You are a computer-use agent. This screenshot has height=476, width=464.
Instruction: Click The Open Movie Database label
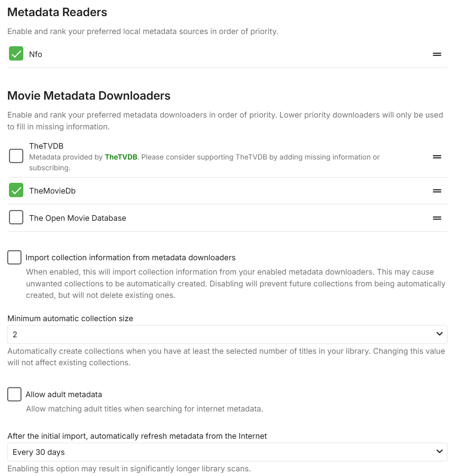coord(77,218)
